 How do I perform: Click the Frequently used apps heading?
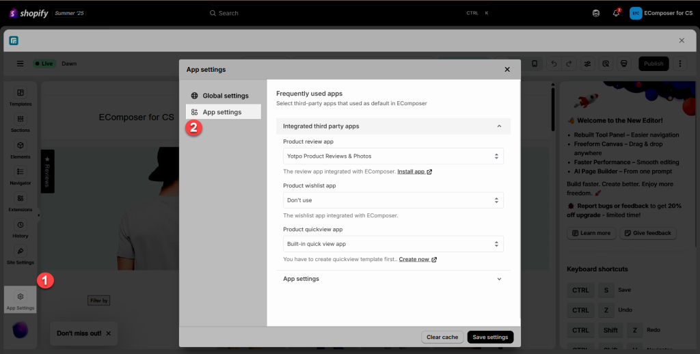pyautogui.click(x=310, y=94)
